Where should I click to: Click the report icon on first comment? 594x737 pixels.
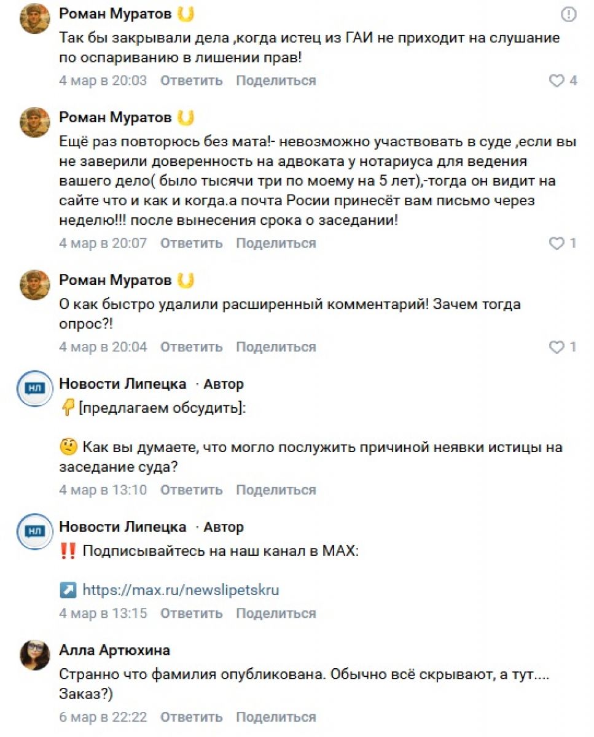(x=569, y=15)
